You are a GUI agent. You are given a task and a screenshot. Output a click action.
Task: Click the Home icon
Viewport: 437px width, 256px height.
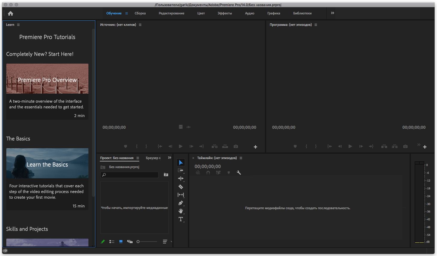(x=11, y=14)
